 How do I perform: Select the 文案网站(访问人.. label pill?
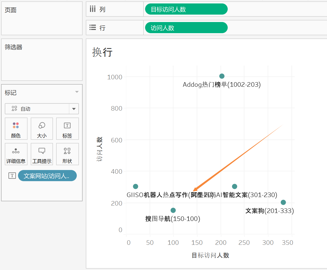click(x=47, y=176)
